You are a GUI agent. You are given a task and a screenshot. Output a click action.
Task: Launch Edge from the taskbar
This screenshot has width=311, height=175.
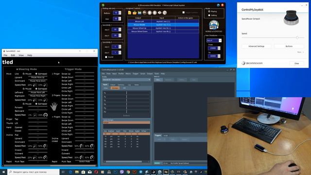[70, 172]
